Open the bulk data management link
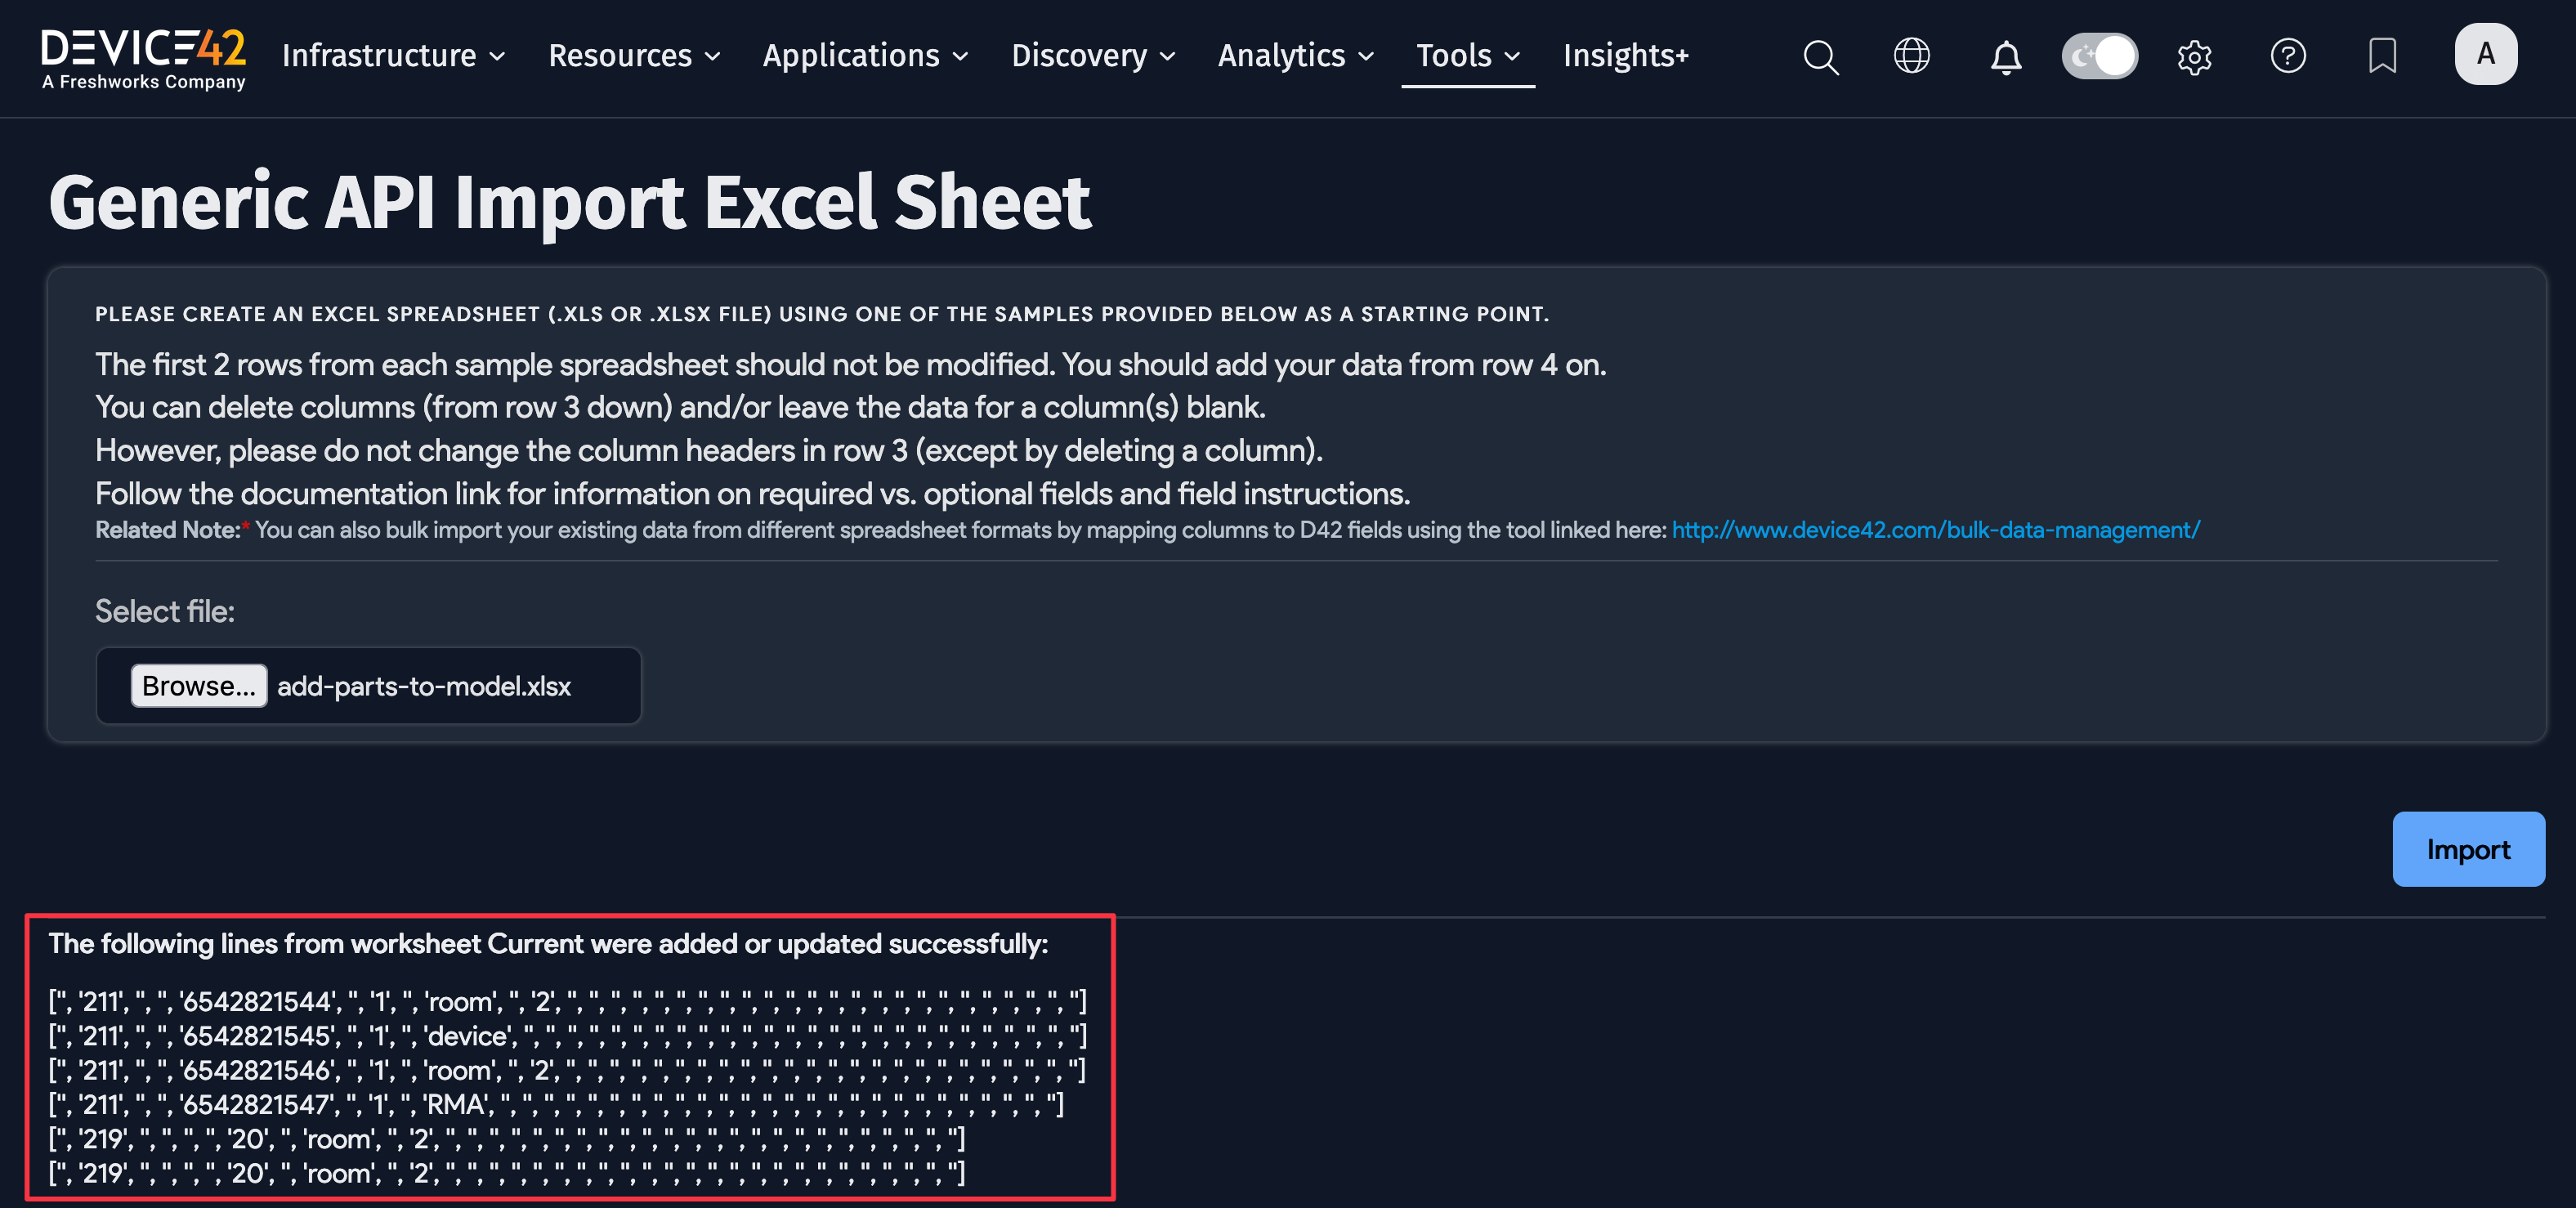 [x=1934, y=530]
